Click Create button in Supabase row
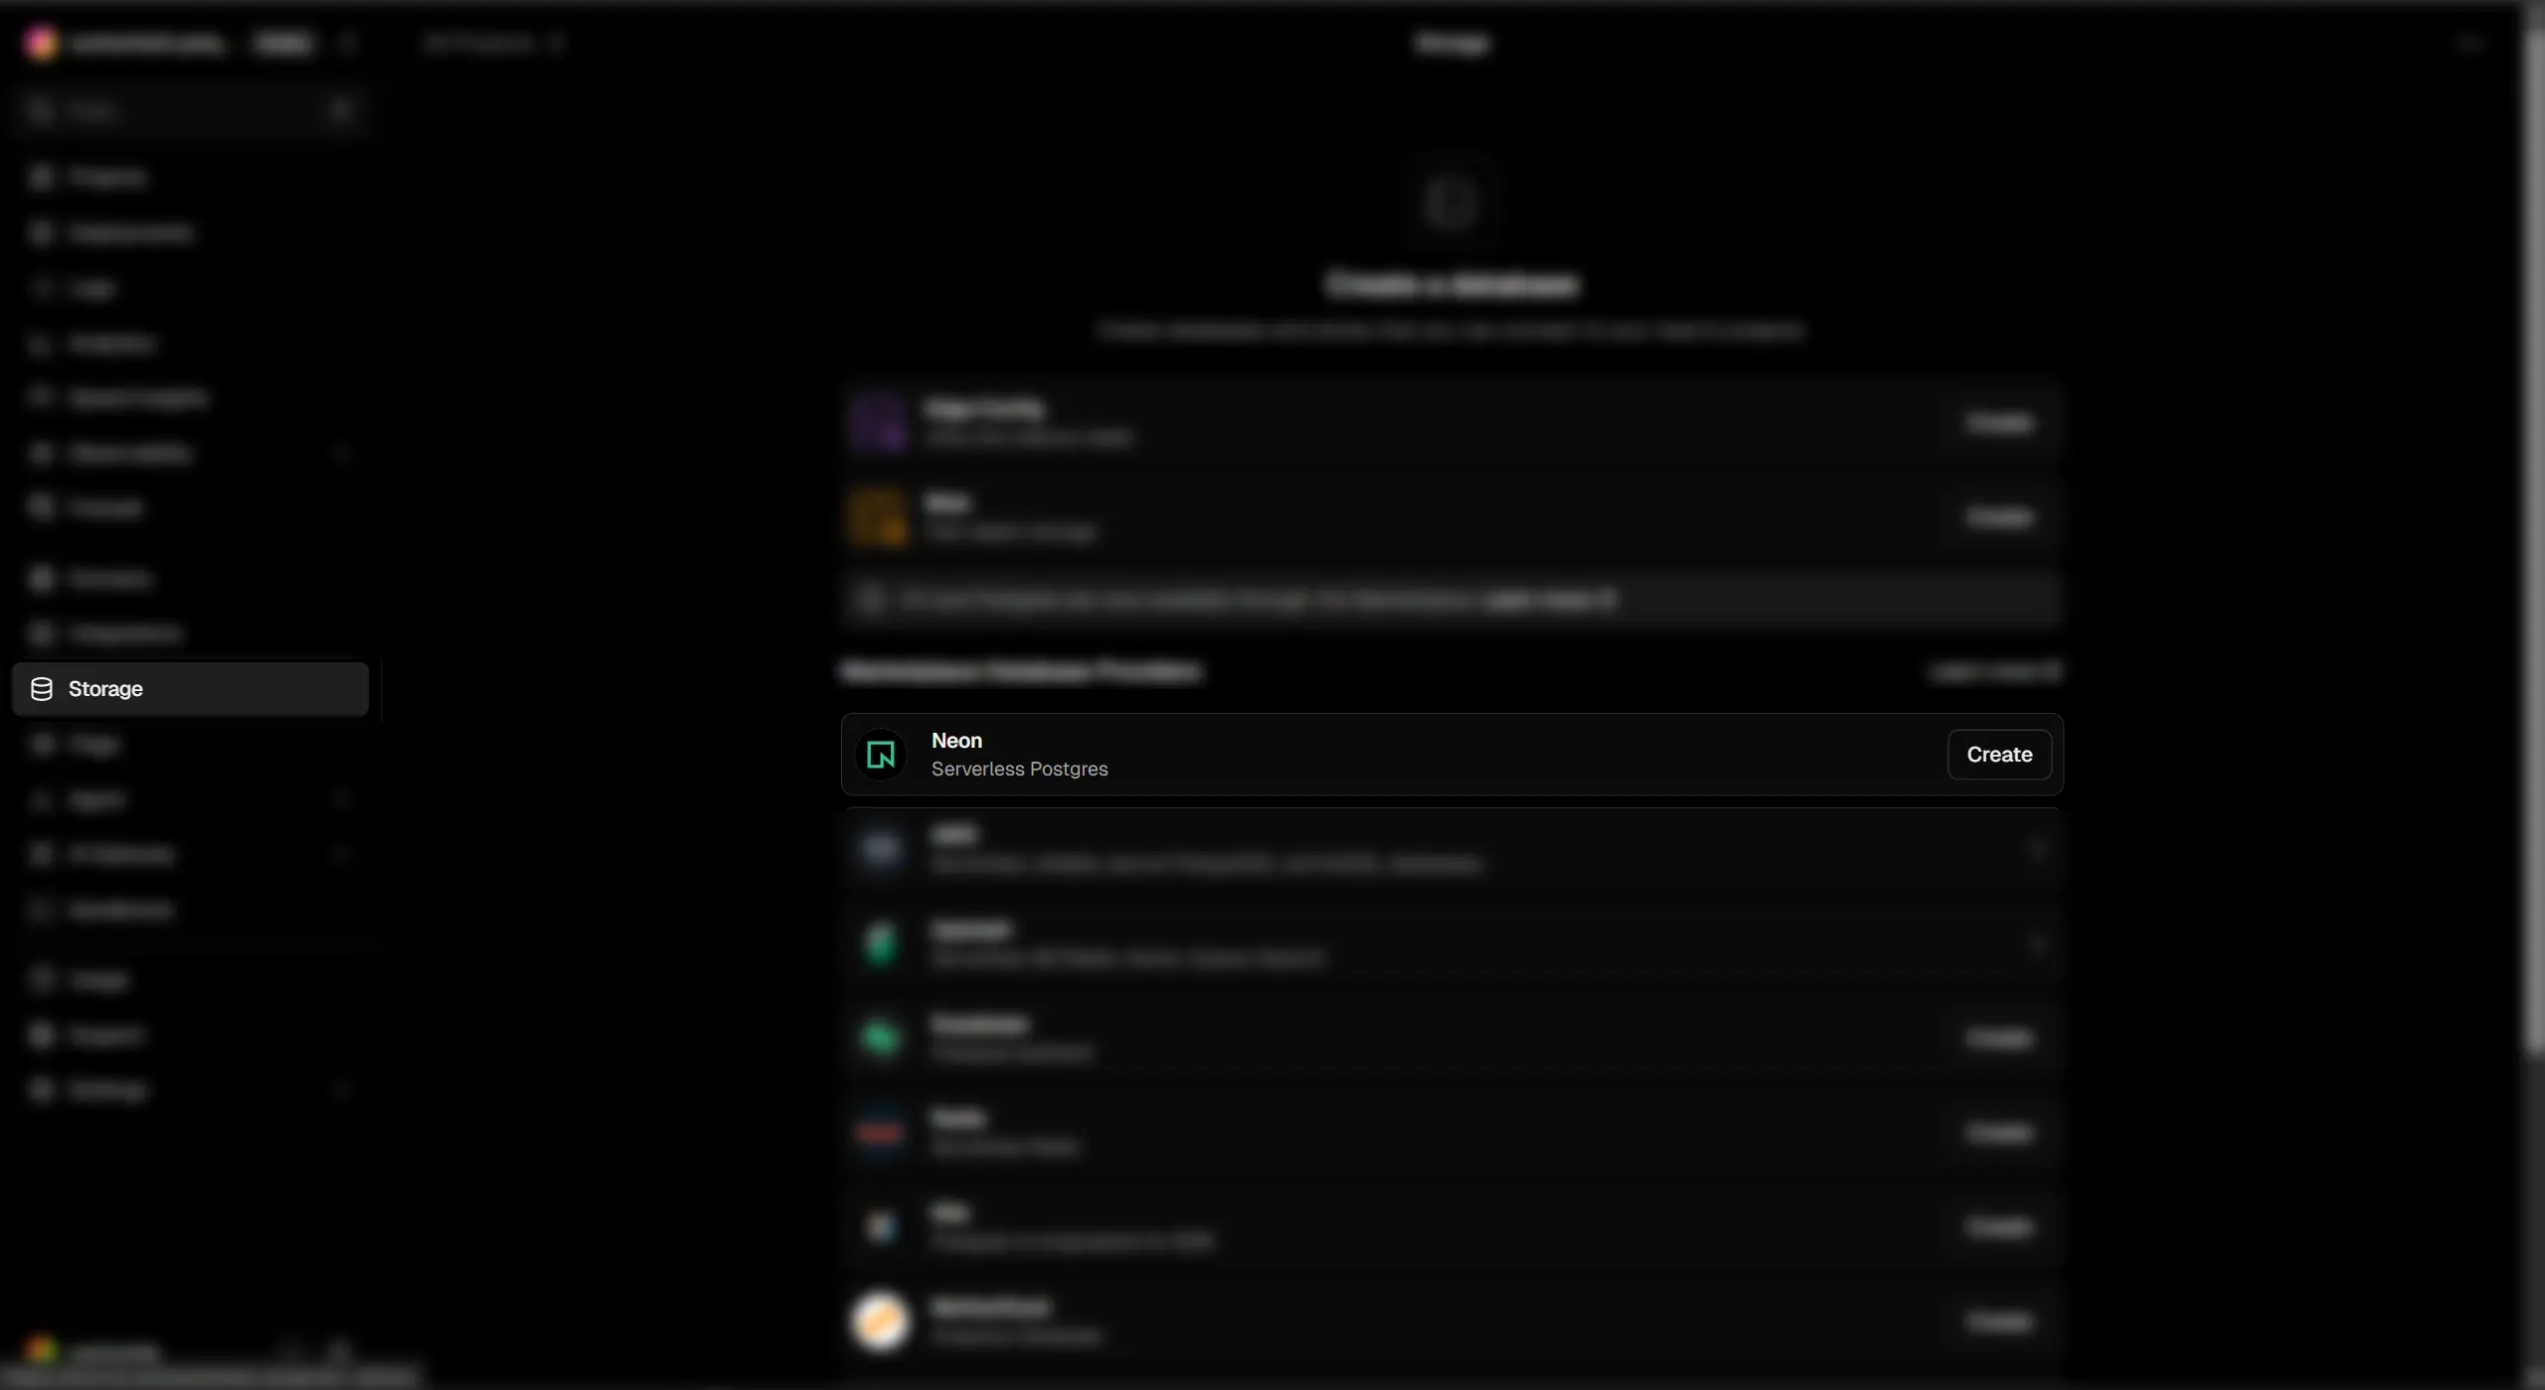The height and width of the screenshot is (1390, 2545). click(1998, 1038)
